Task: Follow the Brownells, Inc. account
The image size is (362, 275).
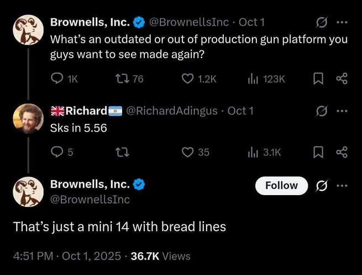Action: coord(281,186)
